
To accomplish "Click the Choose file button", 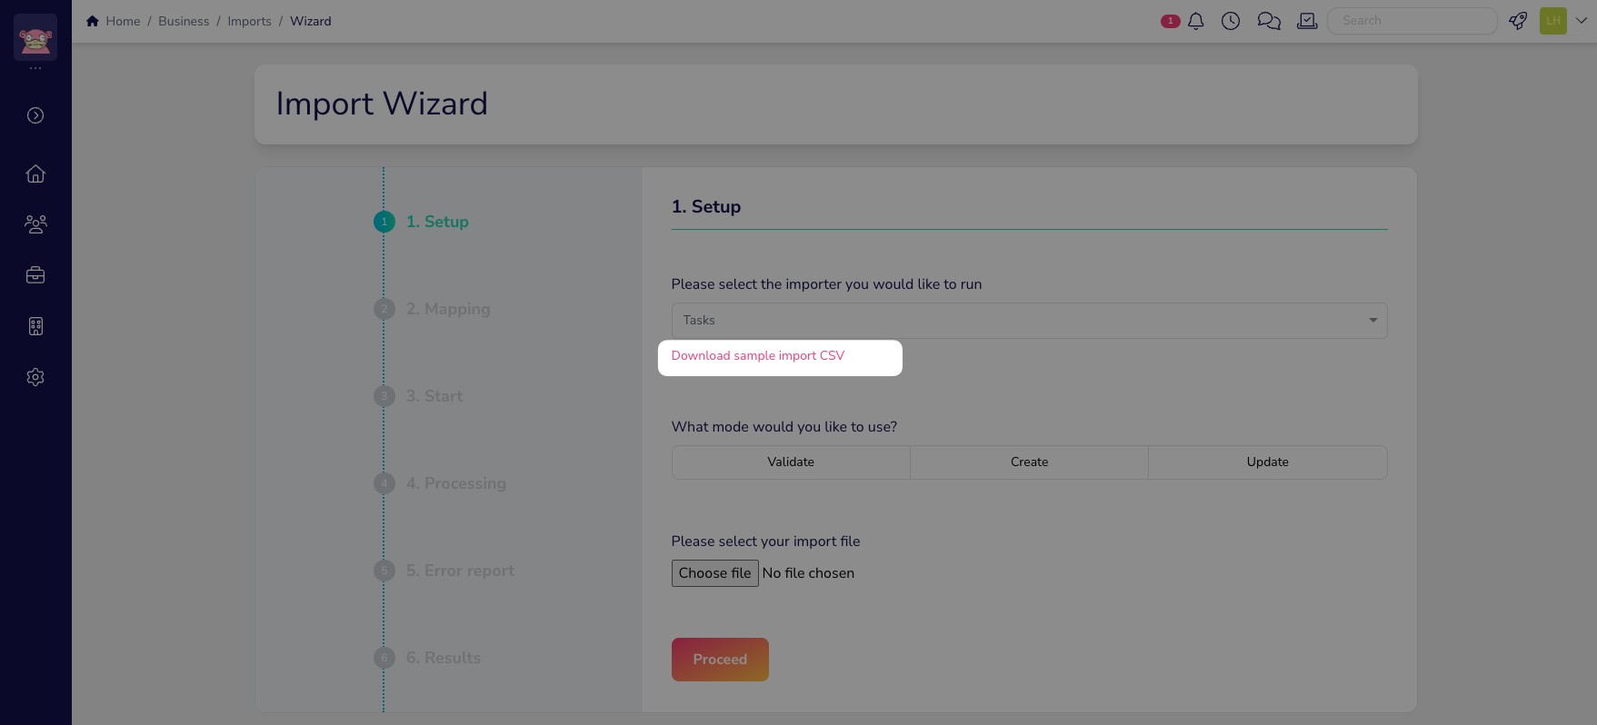I will (714, 573).
